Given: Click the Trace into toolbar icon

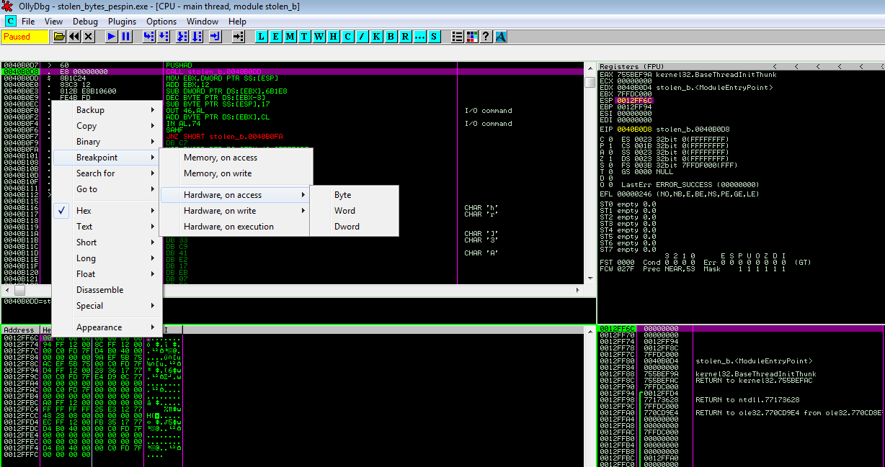Looking at the screenshot, I should [182, 36].
